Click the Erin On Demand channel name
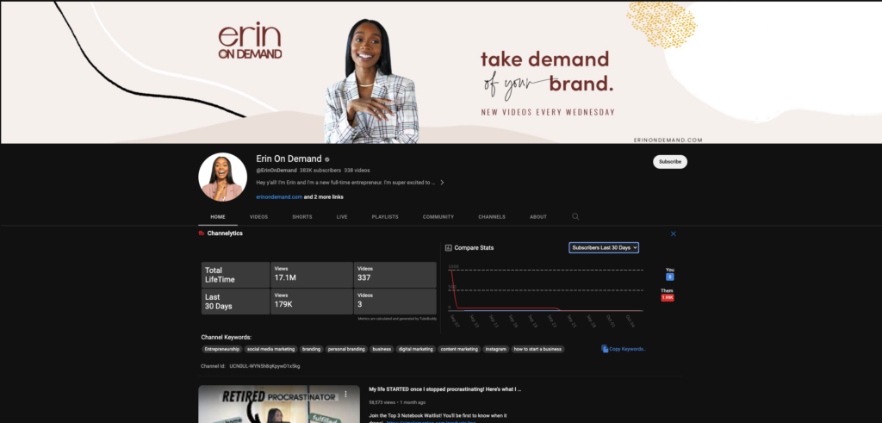Viewport: 882px width, 423px height. coord(289,159)
